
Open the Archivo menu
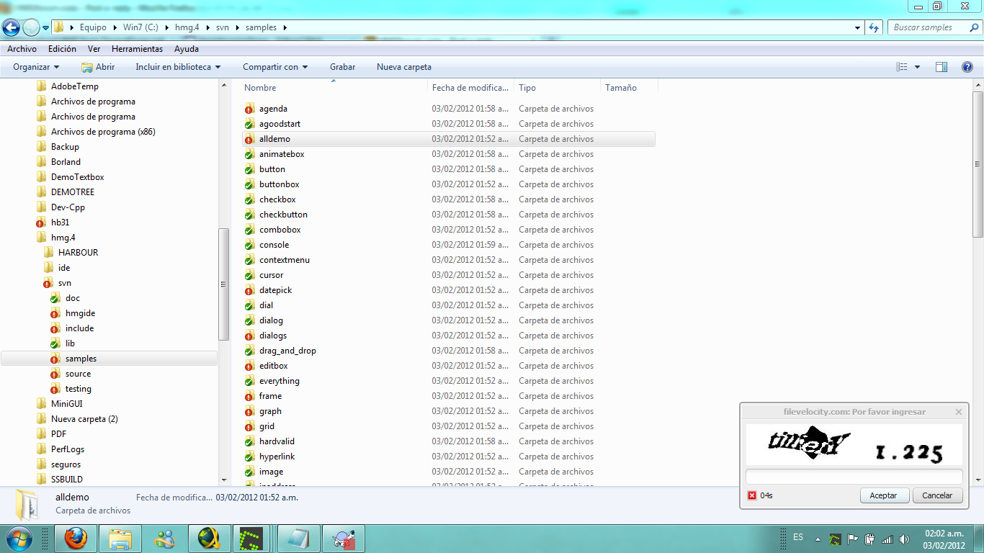(22, 49)
